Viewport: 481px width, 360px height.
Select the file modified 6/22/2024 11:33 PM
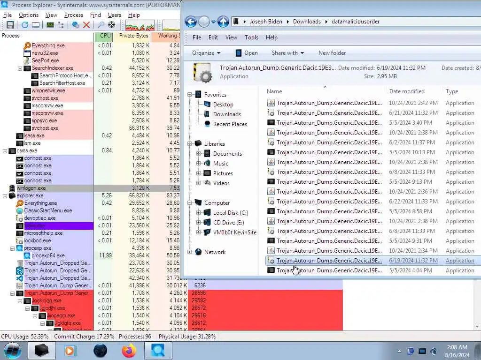click(372, 202)
